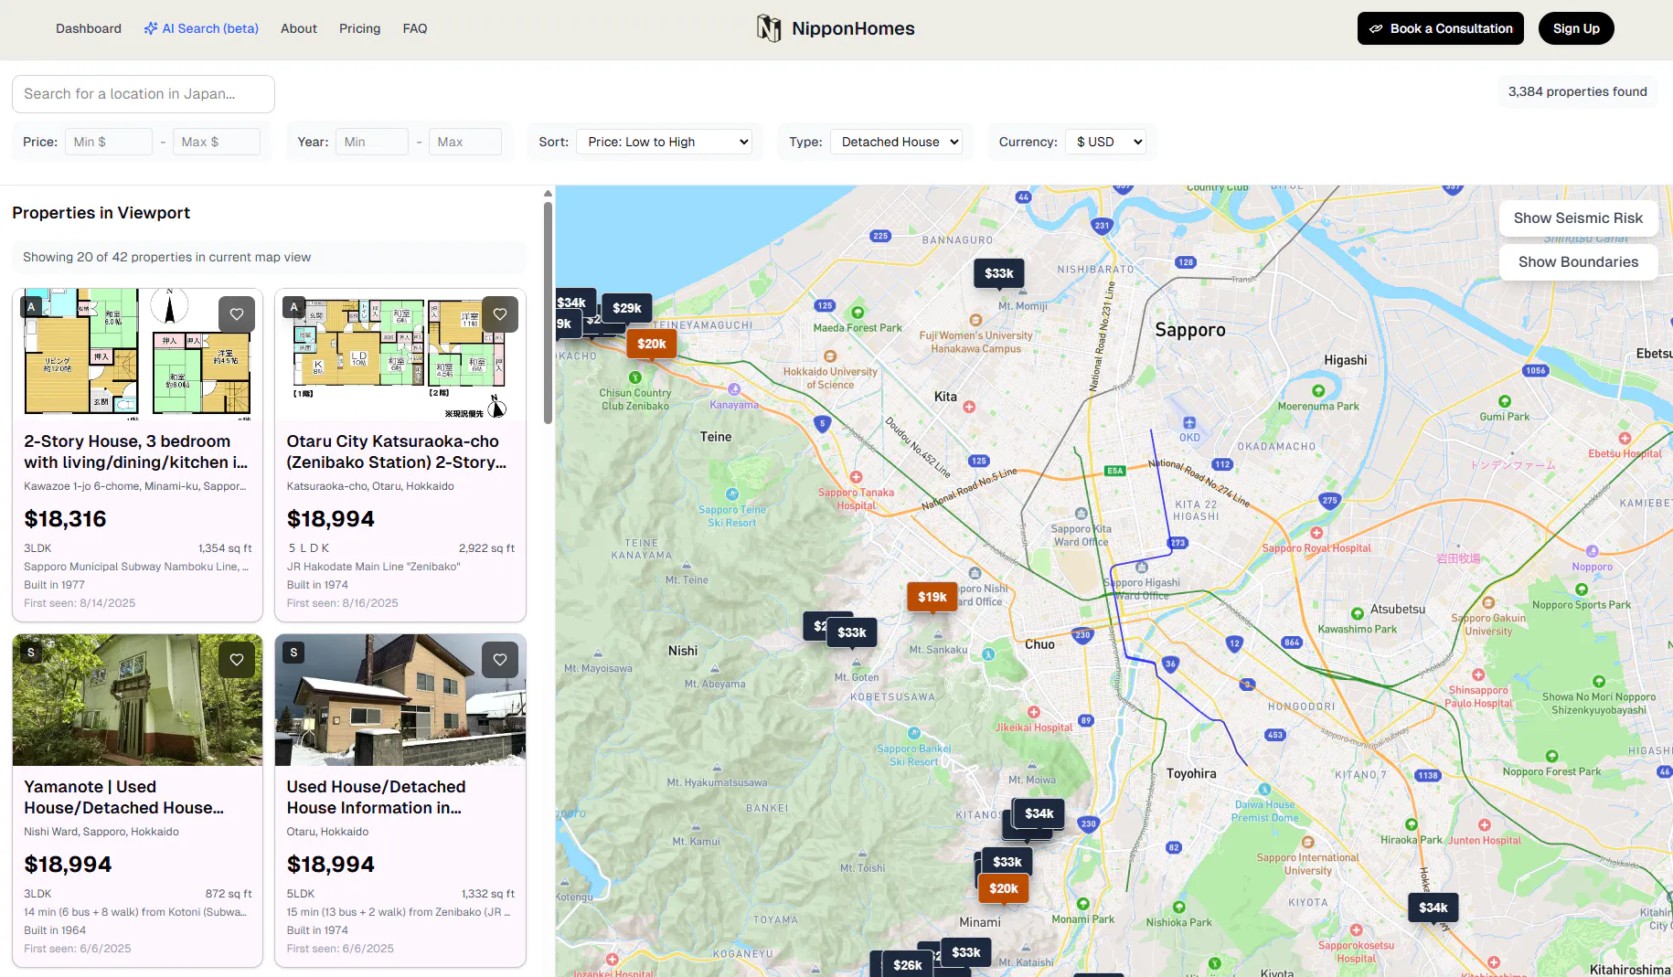
Task: Click the Sapporo Tanaka Hospital map pin
Action: click(857, 477)
